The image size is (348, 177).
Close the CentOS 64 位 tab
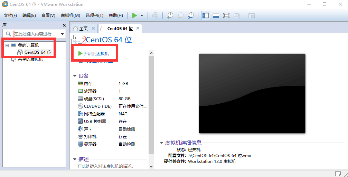click(x=138, y=28)
